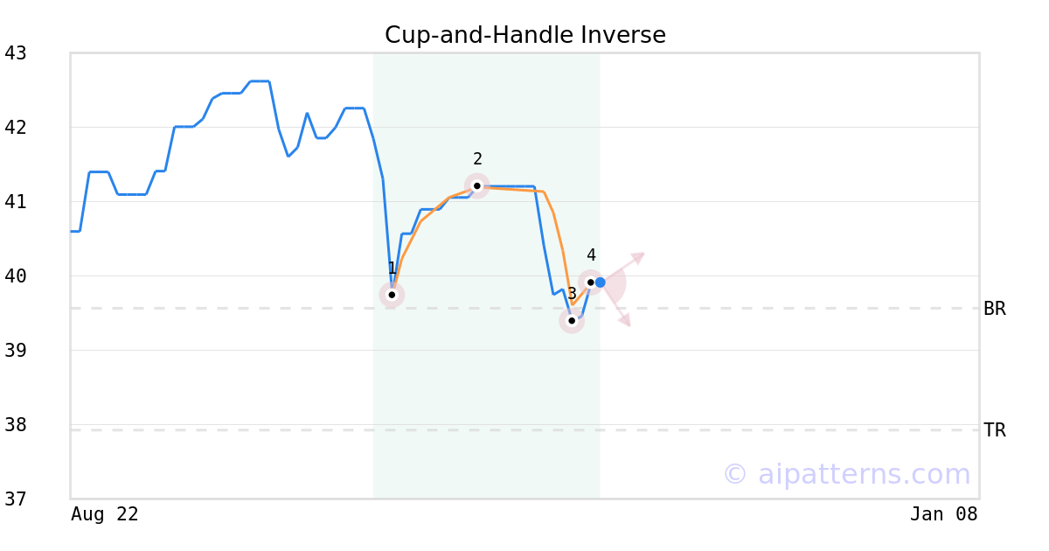The height and width of the screenshot is (551, 1049).
Task: Click the BR level label
Action: click(994, 309)
